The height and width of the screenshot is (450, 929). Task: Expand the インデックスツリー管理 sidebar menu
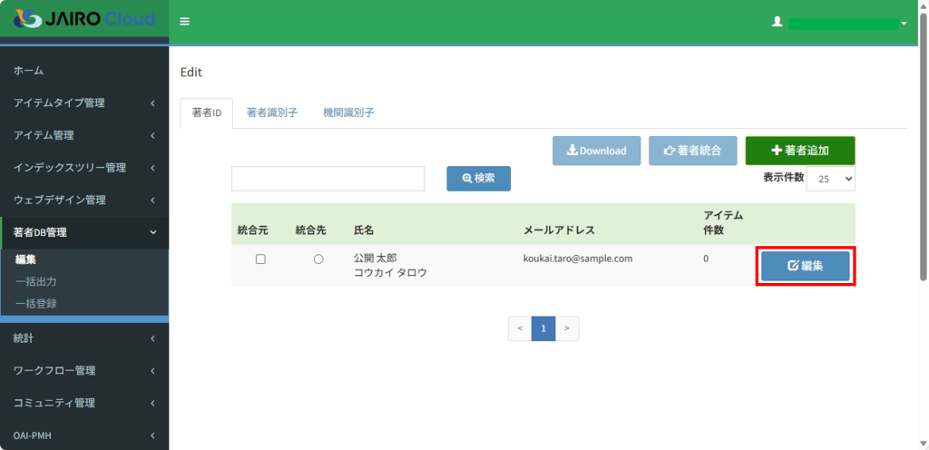[x=83, y=168]
